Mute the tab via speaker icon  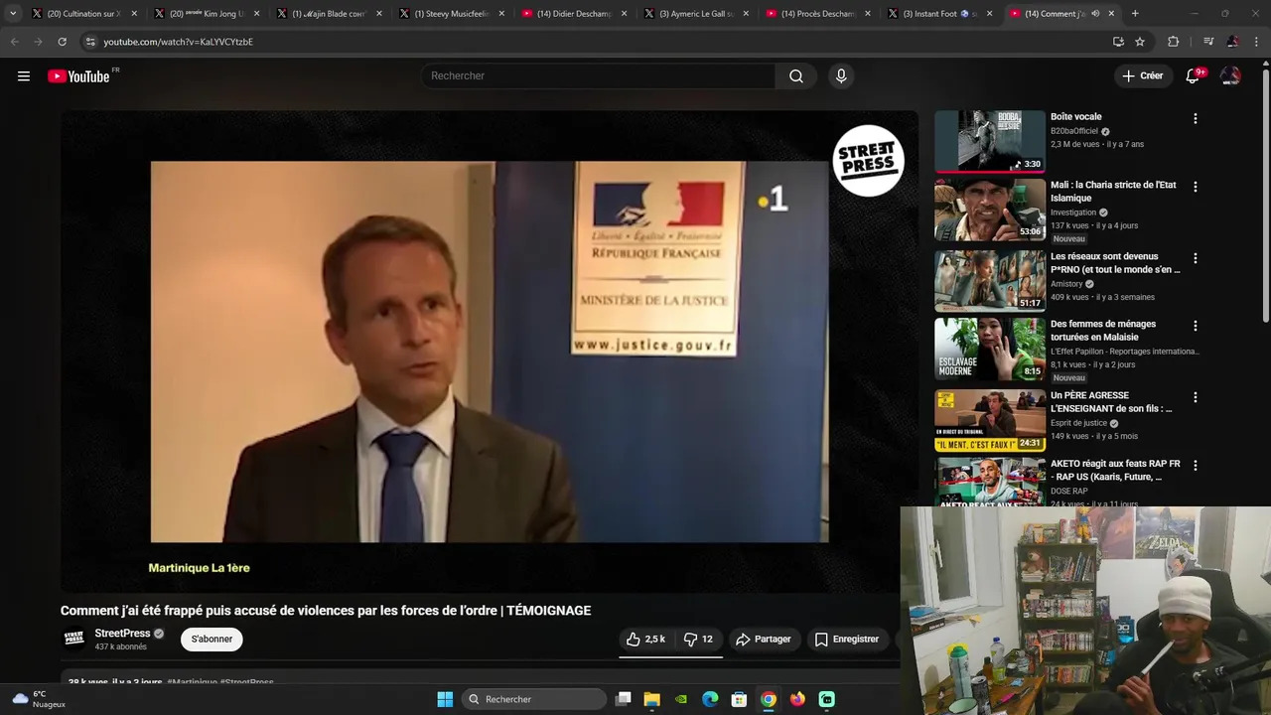(1095, 14)
